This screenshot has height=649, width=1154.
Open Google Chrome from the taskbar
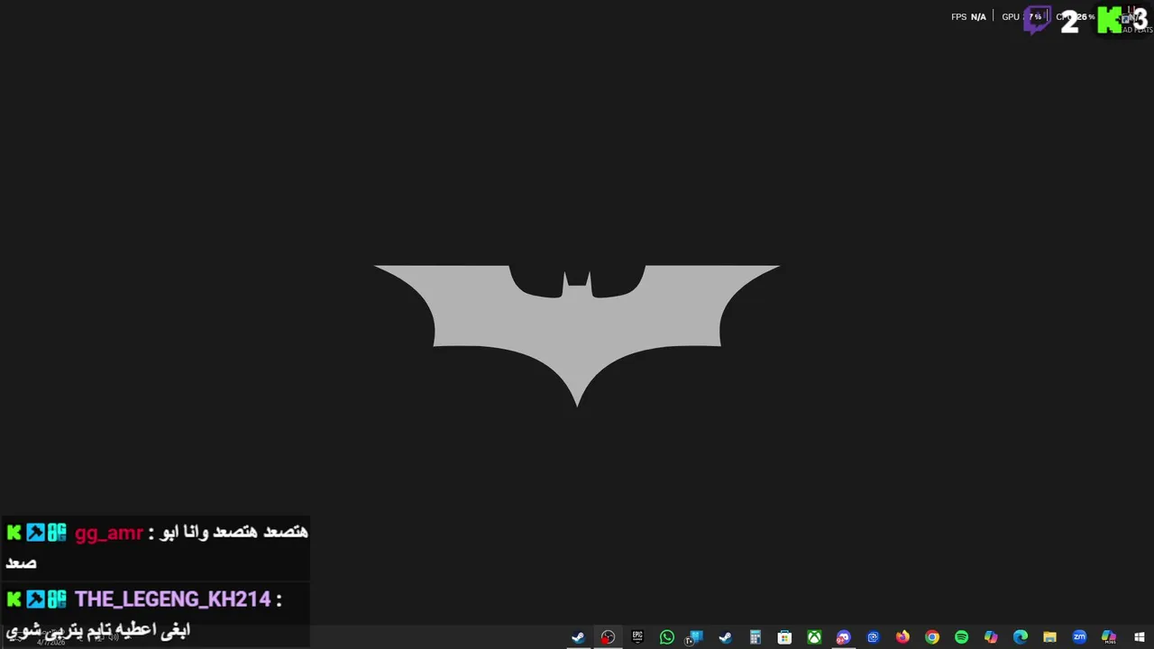[932, 637]
